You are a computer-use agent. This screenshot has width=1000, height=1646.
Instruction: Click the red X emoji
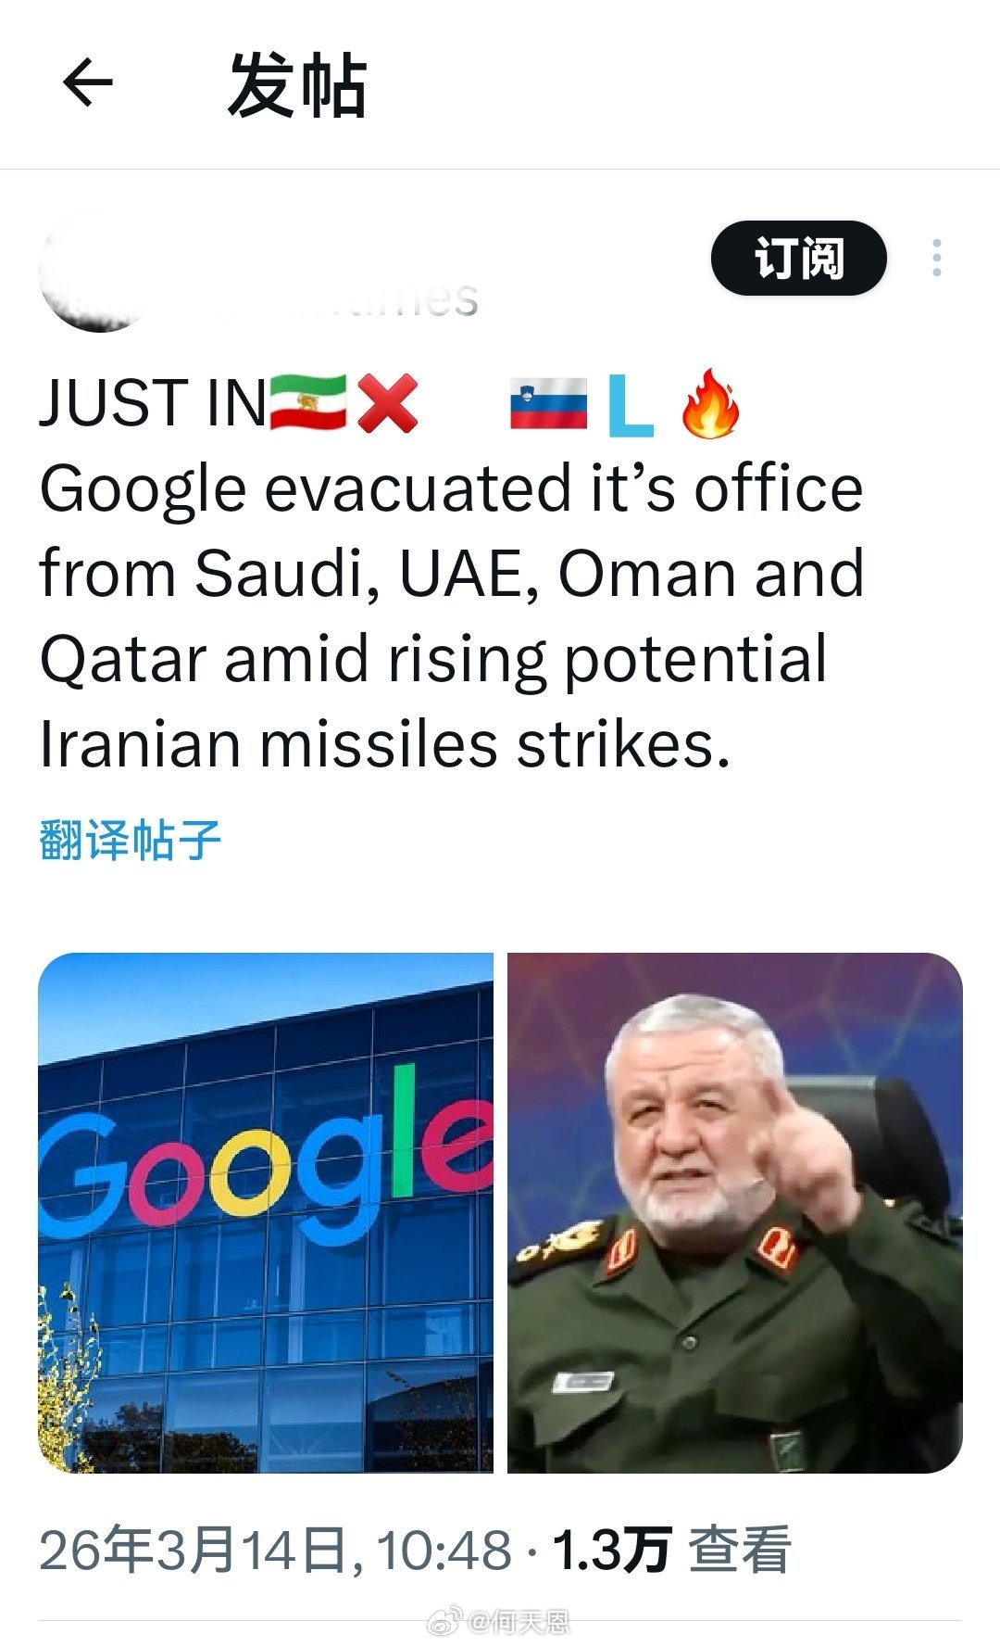coord(388,403)
